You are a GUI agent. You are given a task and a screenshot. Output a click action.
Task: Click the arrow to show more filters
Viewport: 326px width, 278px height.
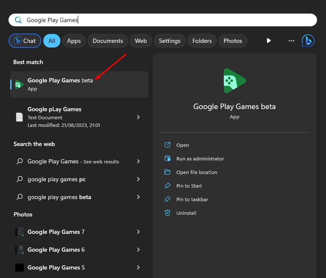[x=269, y=40]
